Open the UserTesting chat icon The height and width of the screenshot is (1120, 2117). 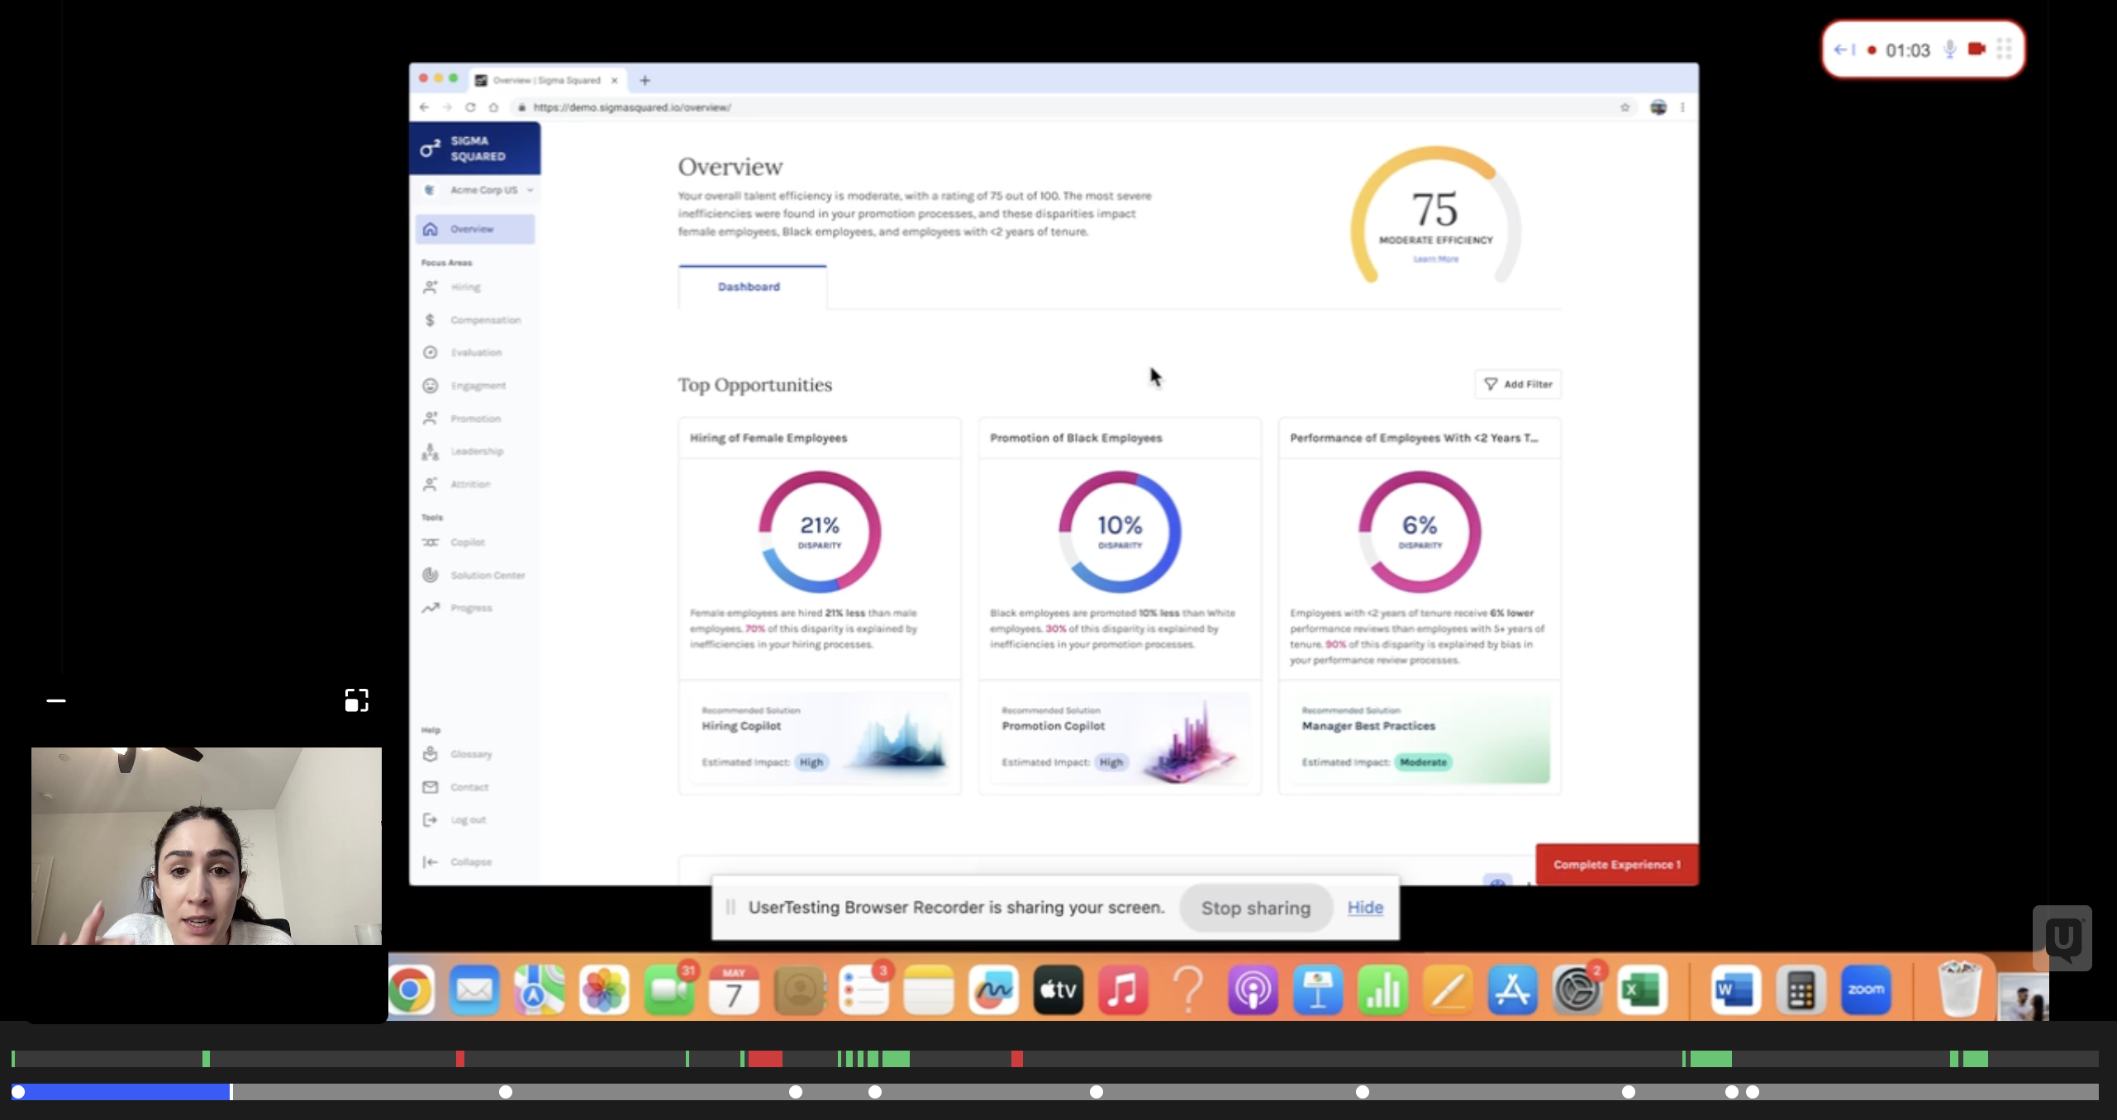coord(2062,938)
